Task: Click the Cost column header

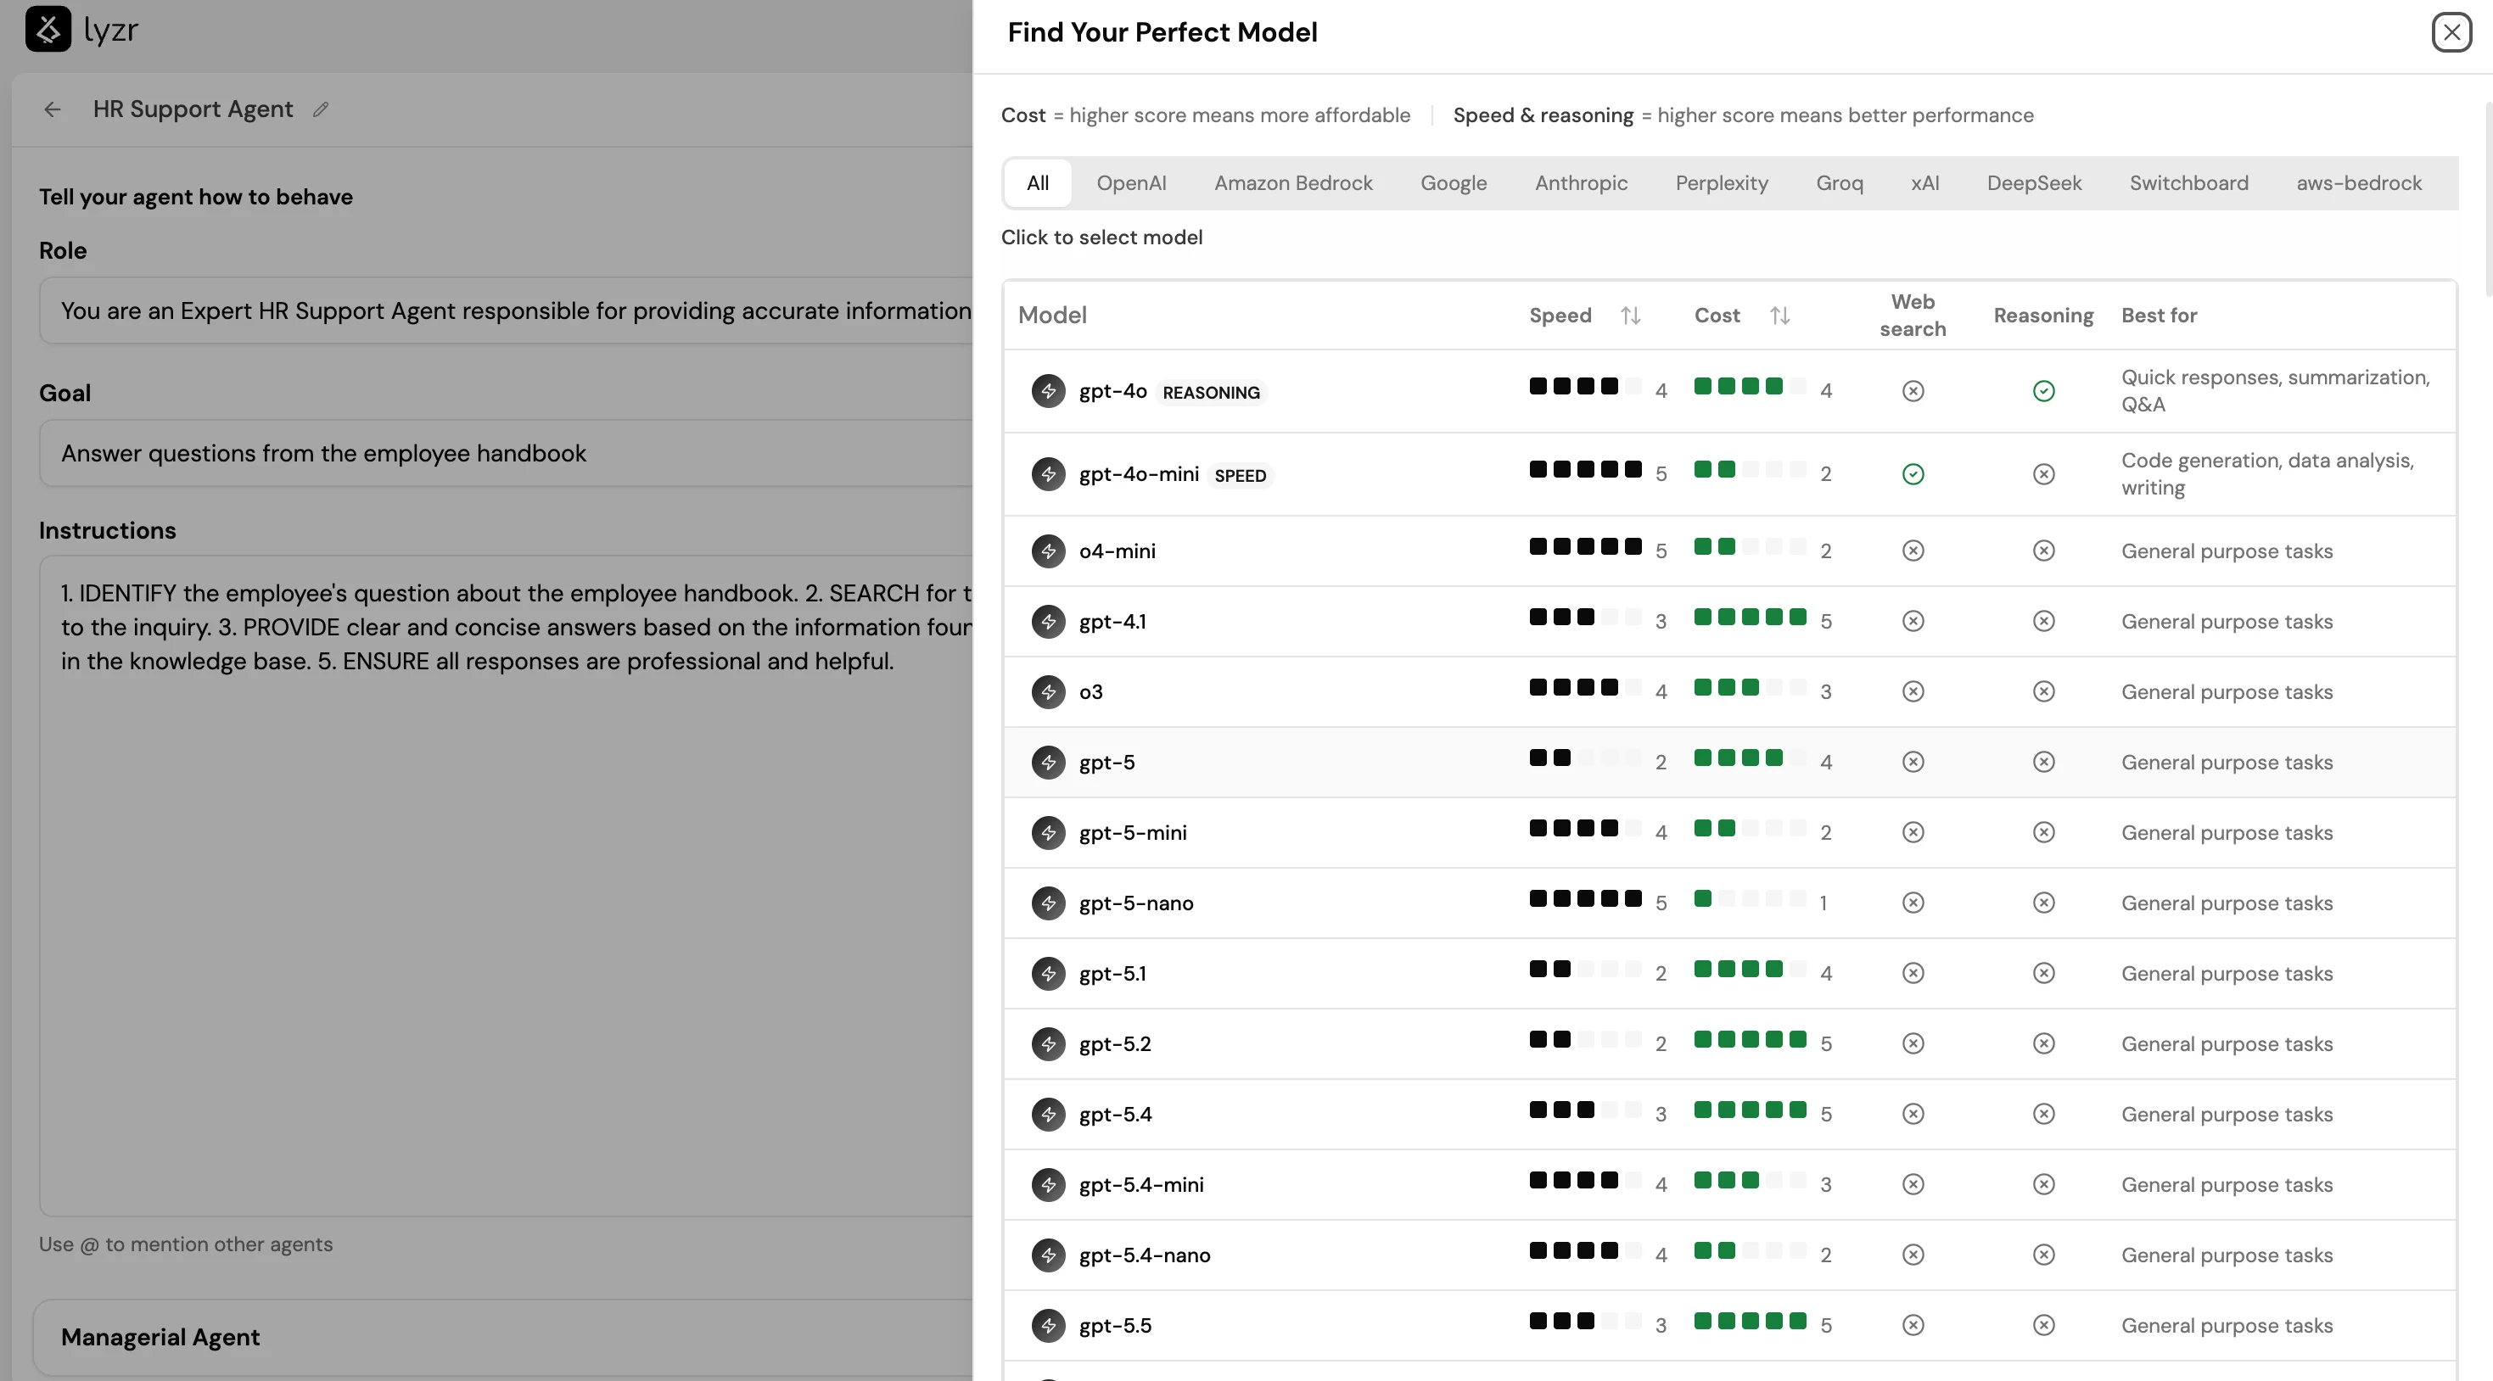Action: click(x=1716, y=316)
